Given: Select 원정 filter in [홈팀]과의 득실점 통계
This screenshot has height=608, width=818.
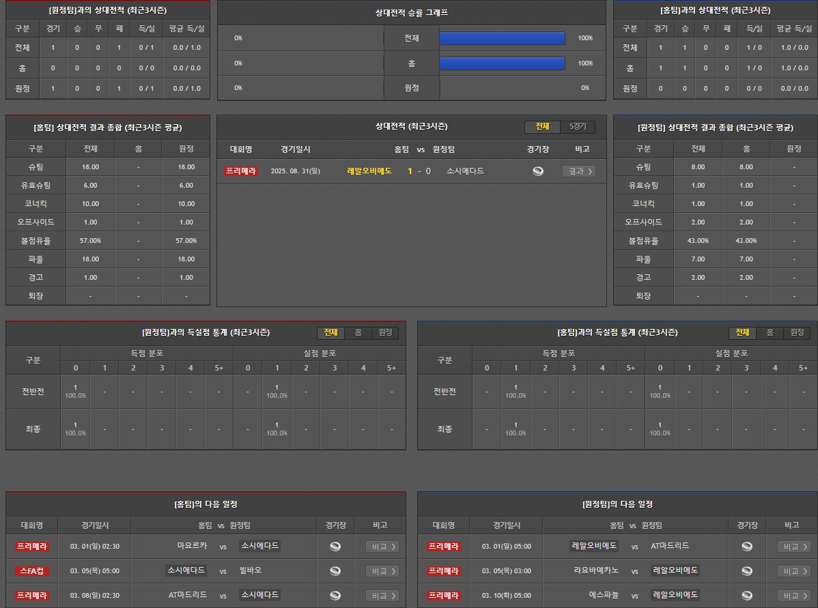Looking at the screenshot, I should point(796,332).
